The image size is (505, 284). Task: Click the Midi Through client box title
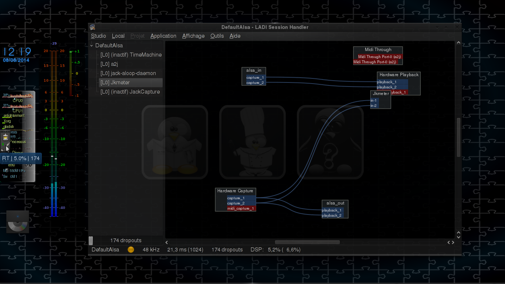378,50
